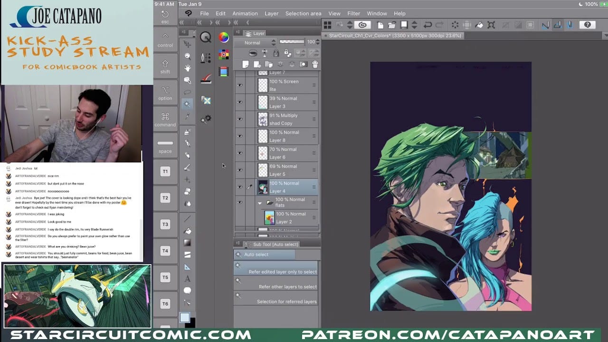This screenshot has height=342, width=608.
Task: Select the Text tool in the toolbar
Action: 188,279
